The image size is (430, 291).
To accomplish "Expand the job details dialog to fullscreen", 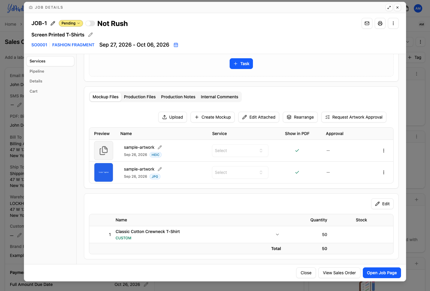I will point(389,7).
